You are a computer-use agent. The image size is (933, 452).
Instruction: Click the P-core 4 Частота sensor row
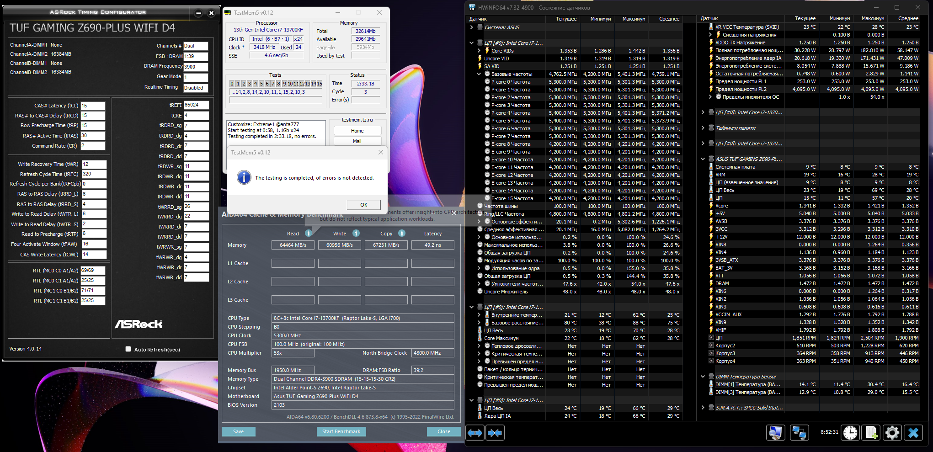(x=575, y=113)
